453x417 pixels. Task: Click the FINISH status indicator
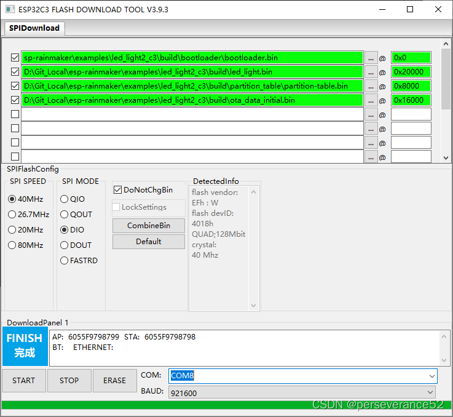click(x=25, y=346)
